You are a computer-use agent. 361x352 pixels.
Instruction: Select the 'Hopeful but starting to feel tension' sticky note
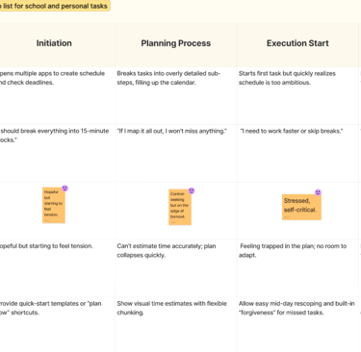54,205
